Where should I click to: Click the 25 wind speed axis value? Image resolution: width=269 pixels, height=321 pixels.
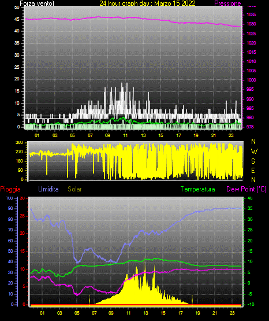coord(17,67)
